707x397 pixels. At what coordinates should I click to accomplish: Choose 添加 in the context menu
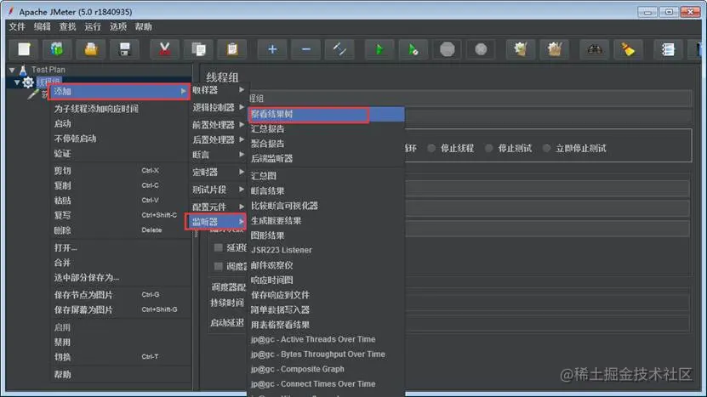point(119,92)
